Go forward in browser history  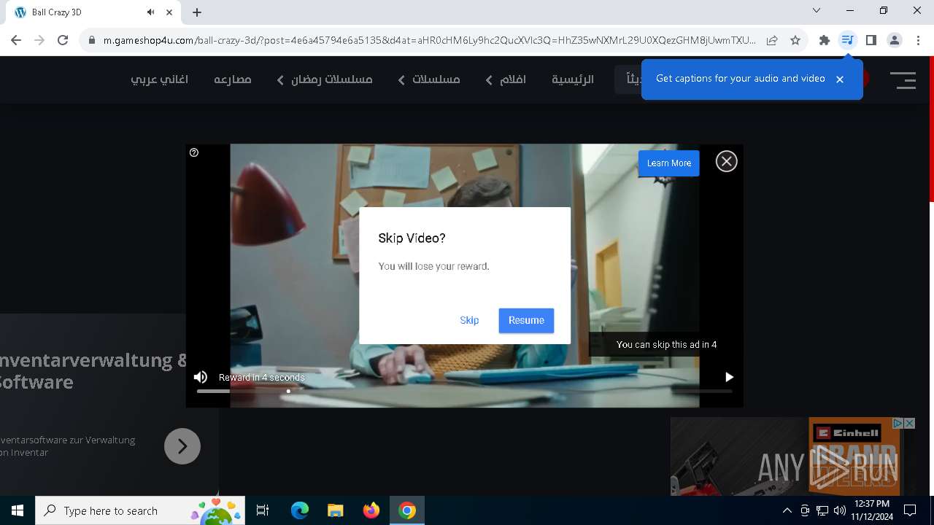coord(39,40)
